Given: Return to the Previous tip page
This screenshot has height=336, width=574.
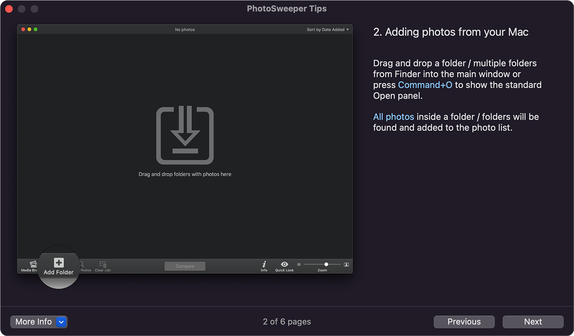Looking at the screenshot, I should click(464, 322).
